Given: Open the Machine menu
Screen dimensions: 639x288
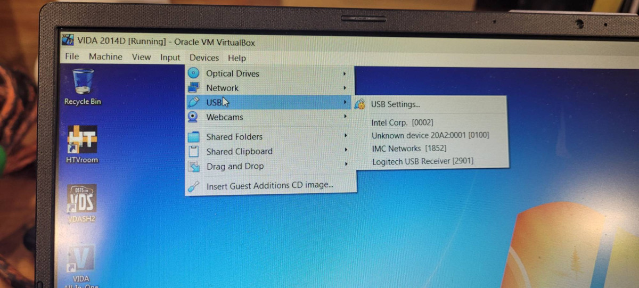Looking at the screenshot, I should (x=105, y=56).
